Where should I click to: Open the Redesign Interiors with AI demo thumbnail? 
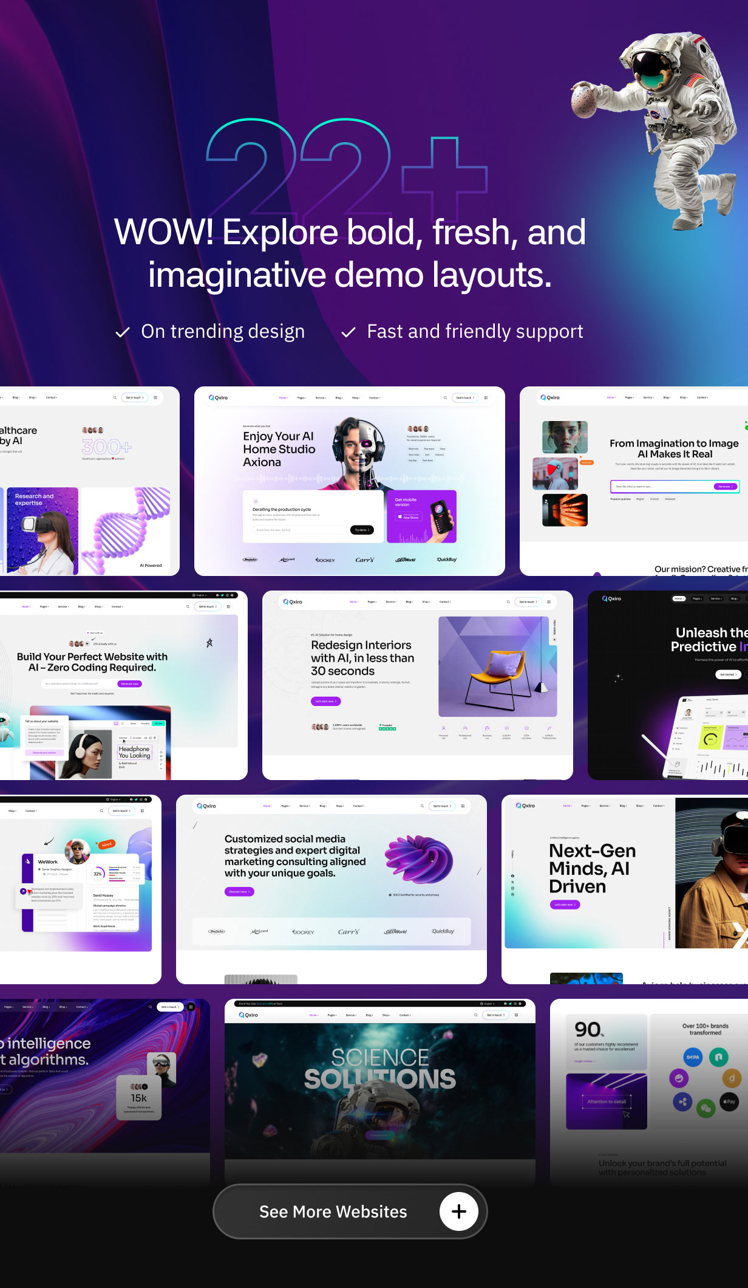418,685
